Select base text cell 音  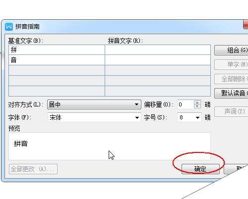tap(57, 60)
